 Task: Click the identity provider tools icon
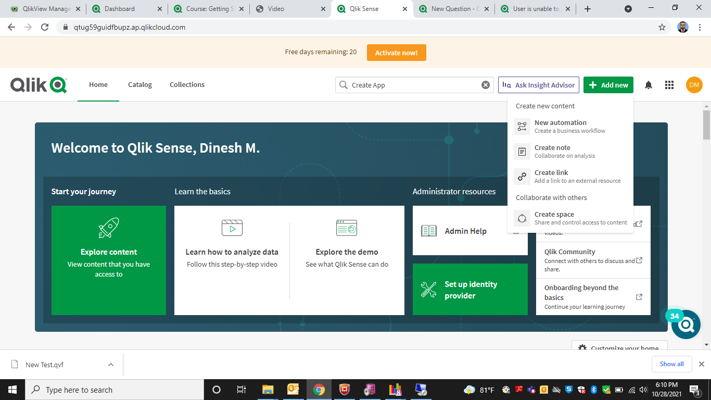pos(429,290)
